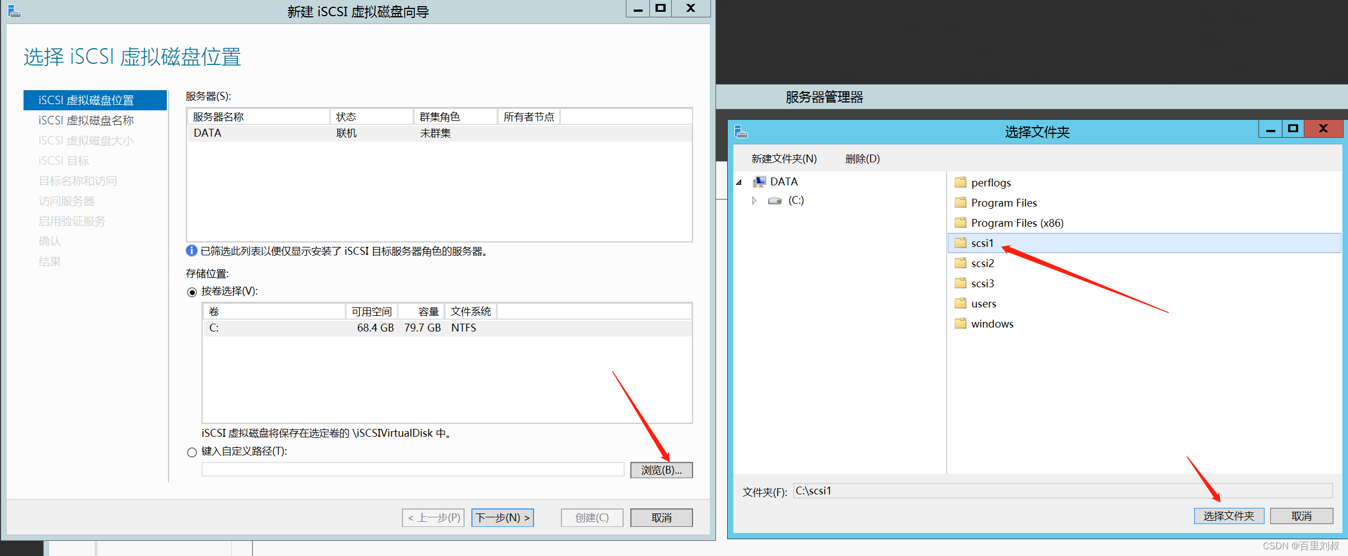Image resolution: width=1348 pixels, height=556 pixels.
Task: Expand the (C:) drive node
Action: tap(754, 200)
